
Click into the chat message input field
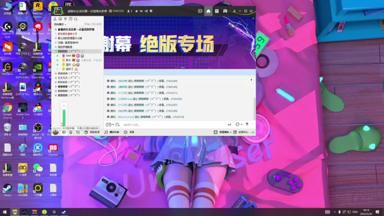[174, 125]
